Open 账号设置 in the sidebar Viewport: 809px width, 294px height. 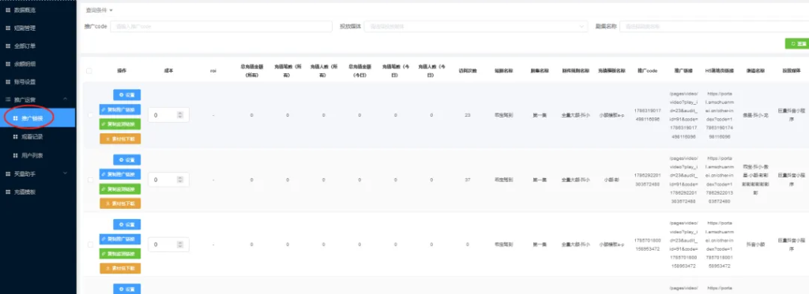tap(24, 81)
